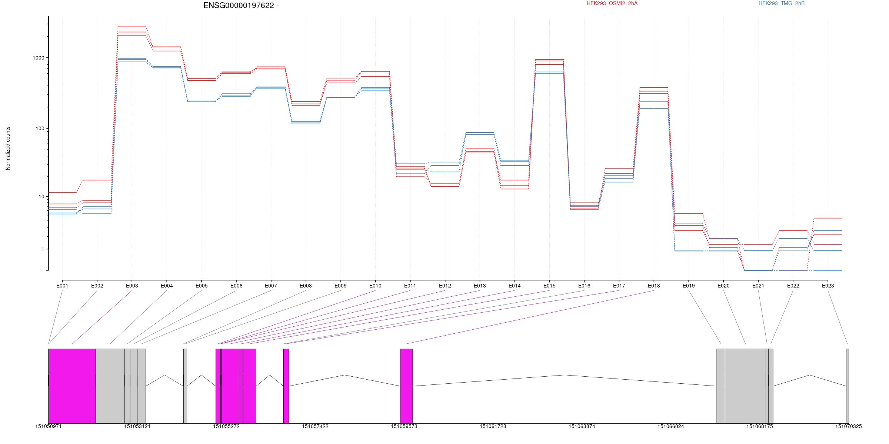Click genomic coordinate 151066024
The image size is (889, 444).
click(671, 426)
